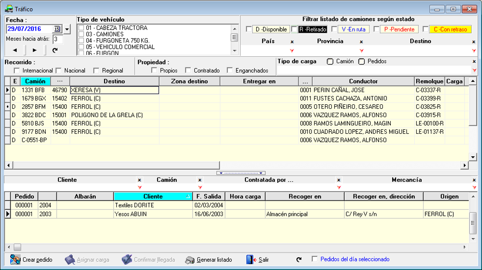The image size is (482, 270).
Task: Click the refresh icon under Fecha
Action: click(55, 50)
